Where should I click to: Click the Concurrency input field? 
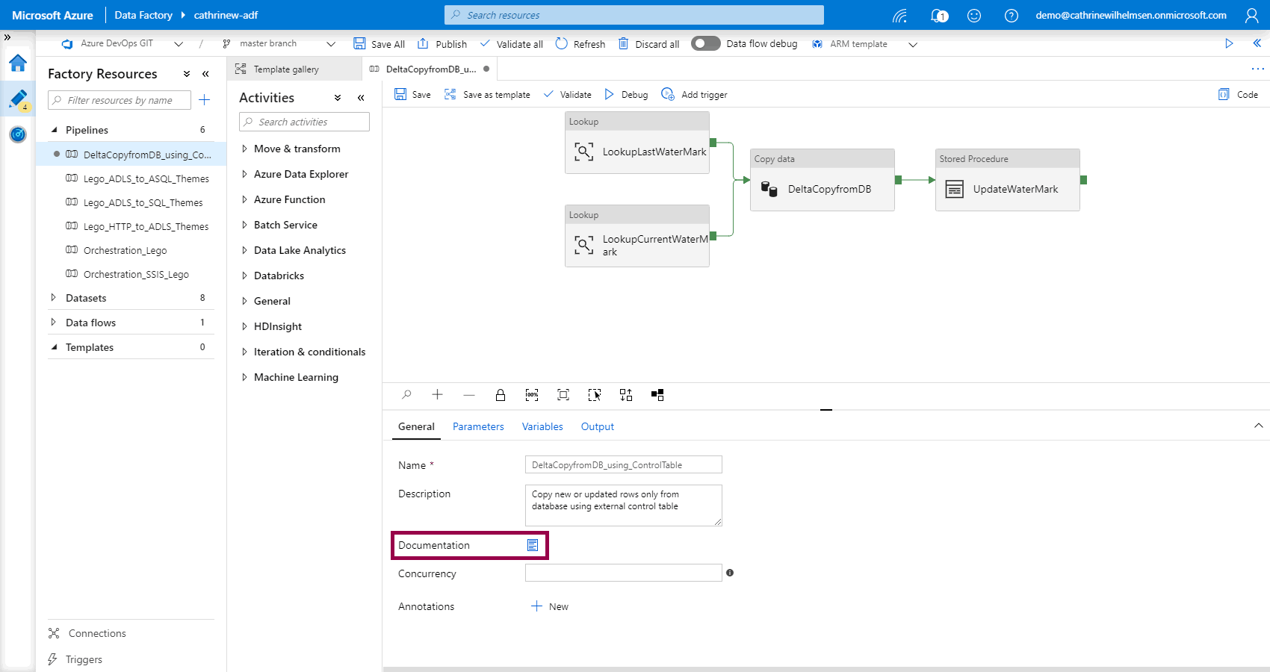(623, 573)
